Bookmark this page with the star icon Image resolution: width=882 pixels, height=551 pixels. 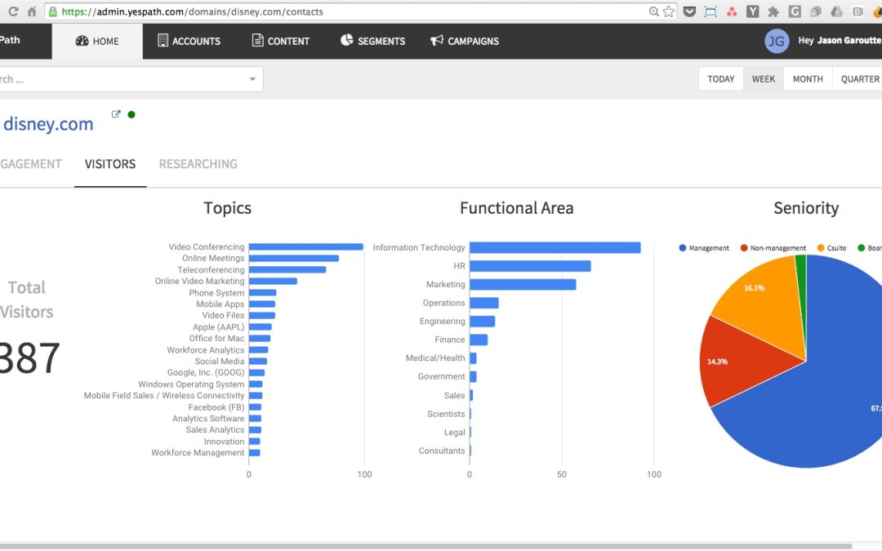668,11
